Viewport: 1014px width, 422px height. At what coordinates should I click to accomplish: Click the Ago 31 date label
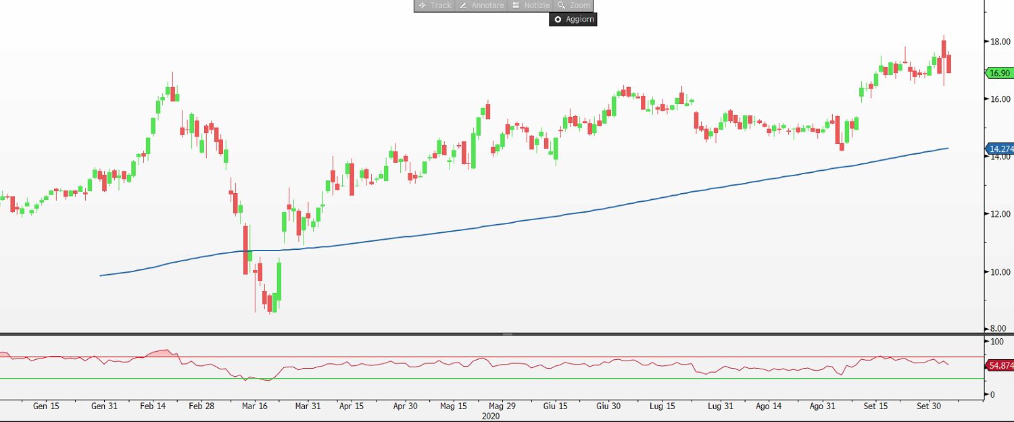pyautogui.click(x=822, y=406)
